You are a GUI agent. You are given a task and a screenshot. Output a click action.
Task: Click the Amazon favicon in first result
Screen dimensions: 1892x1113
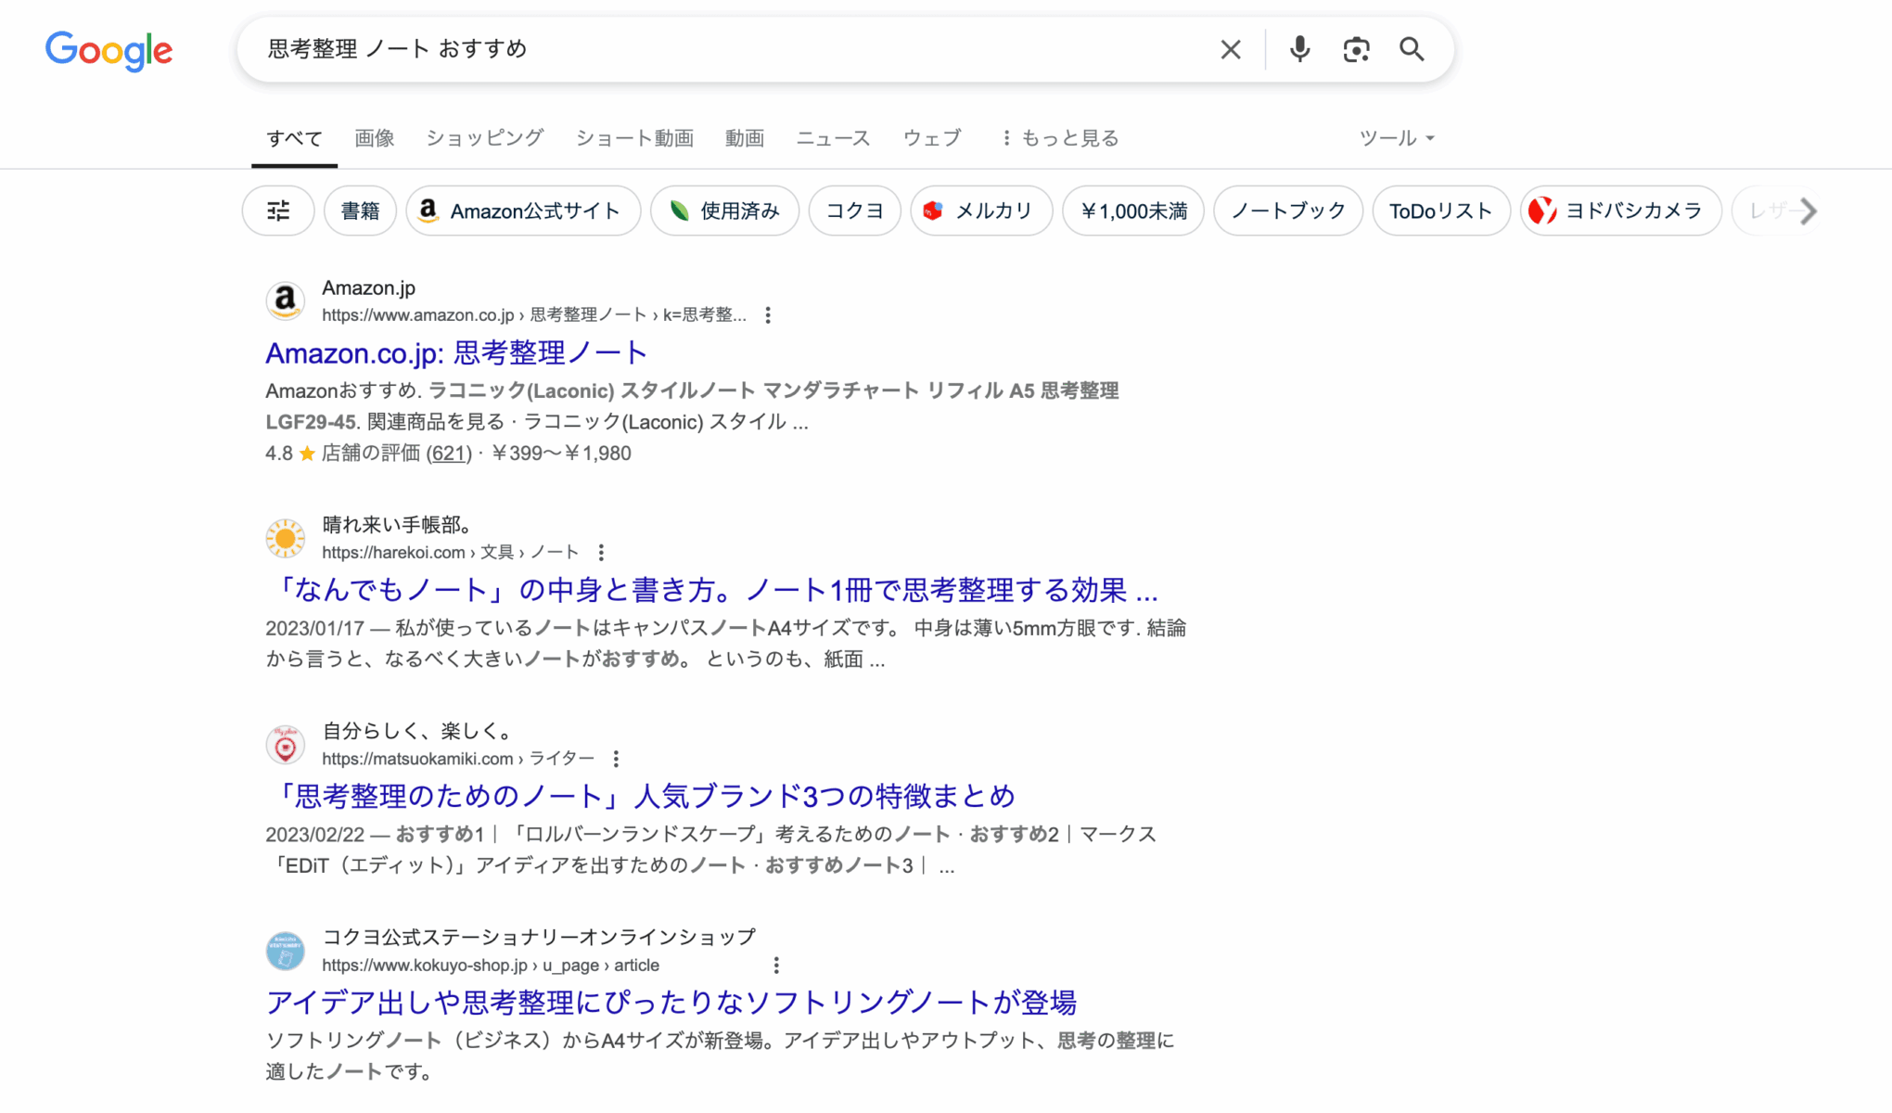click(285, 301)
